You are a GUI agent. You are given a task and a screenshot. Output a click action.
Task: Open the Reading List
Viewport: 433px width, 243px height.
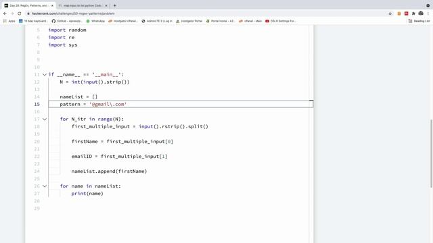(x=419, y=21)
